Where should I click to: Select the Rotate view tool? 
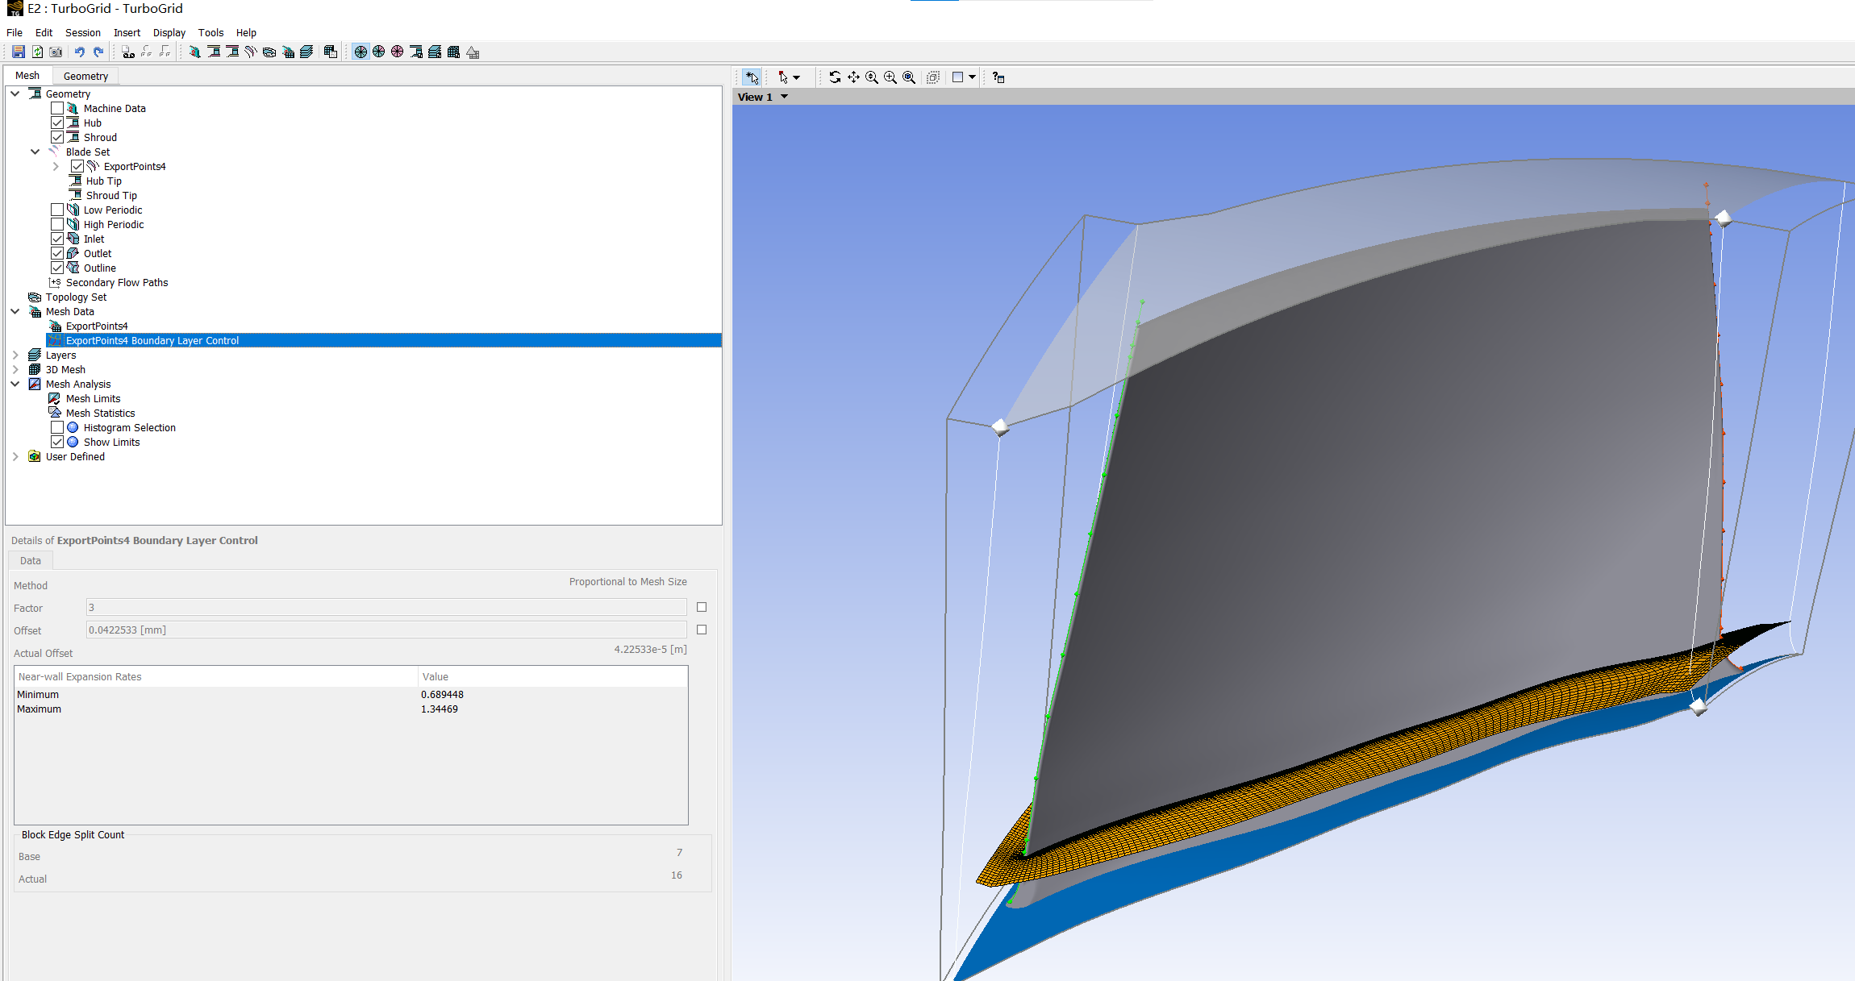[835, 77]
